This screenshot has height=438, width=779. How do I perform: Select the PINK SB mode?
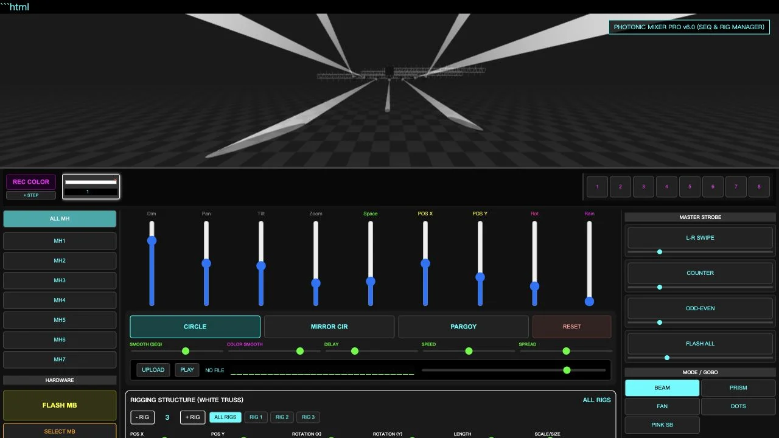(662, 425)
